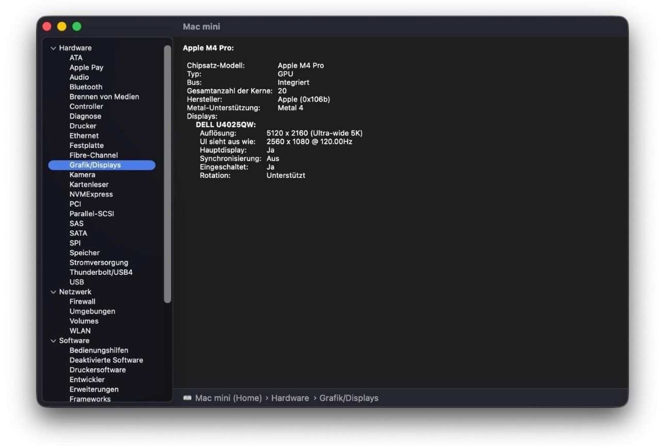
Task: Click the Unterstützt rotation value
Action: tap(286, 175)
